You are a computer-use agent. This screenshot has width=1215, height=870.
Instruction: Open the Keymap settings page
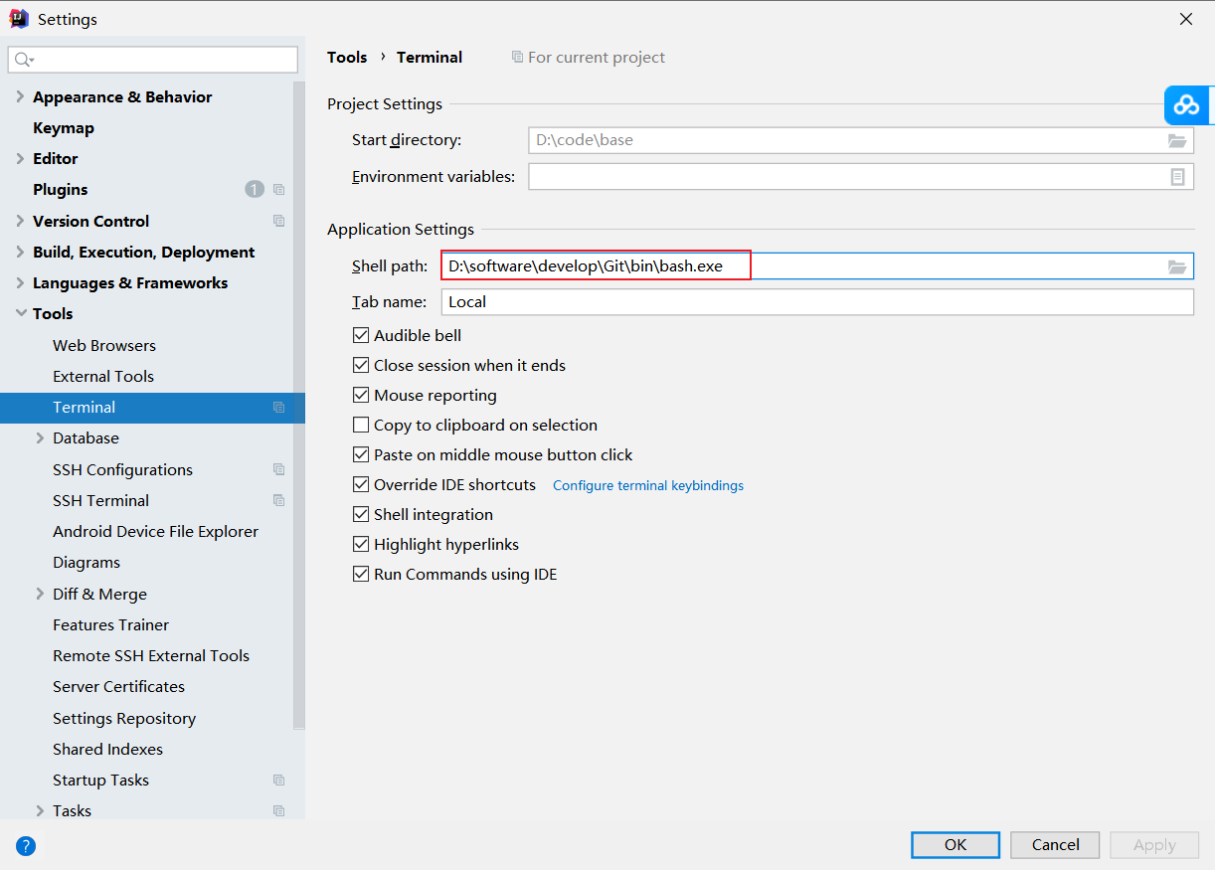pos(64,127)
